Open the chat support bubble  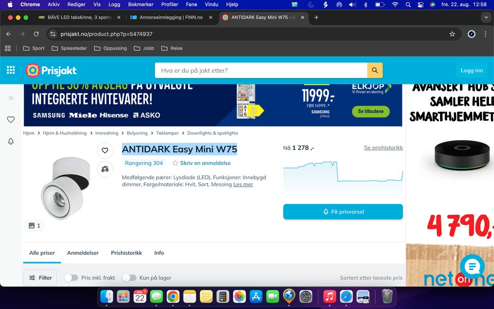472,267
